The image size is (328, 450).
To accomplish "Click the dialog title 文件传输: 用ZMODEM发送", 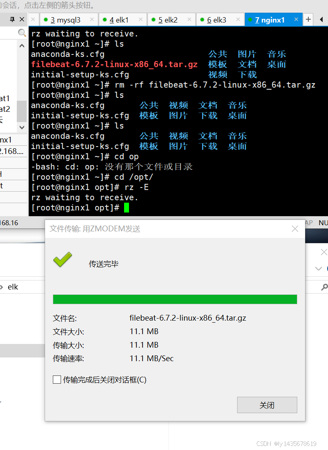I will [95, 229].
